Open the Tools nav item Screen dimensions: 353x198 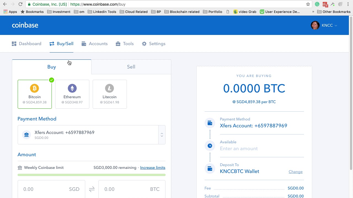click(x=125, y=44)
